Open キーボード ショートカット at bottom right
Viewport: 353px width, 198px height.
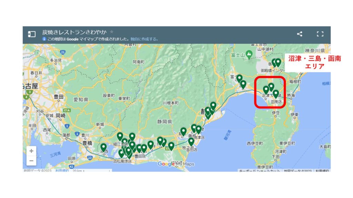259,171
